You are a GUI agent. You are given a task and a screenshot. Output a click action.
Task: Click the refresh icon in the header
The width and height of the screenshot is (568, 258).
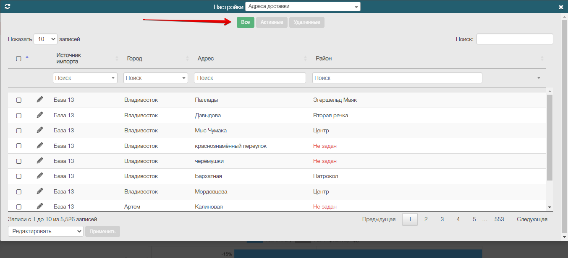(x=7, y=7)
